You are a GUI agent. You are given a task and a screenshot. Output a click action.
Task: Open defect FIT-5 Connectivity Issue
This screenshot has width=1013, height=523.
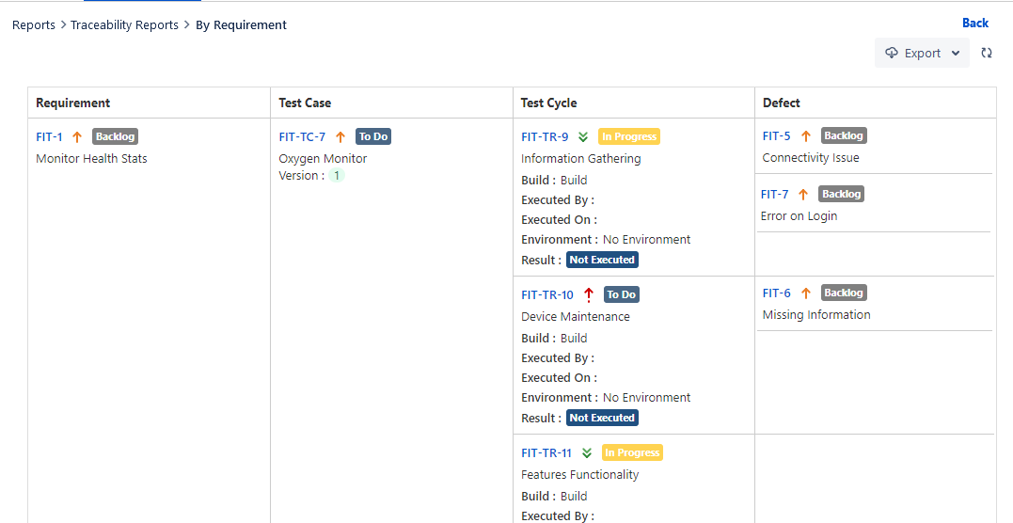coord(776,135)
